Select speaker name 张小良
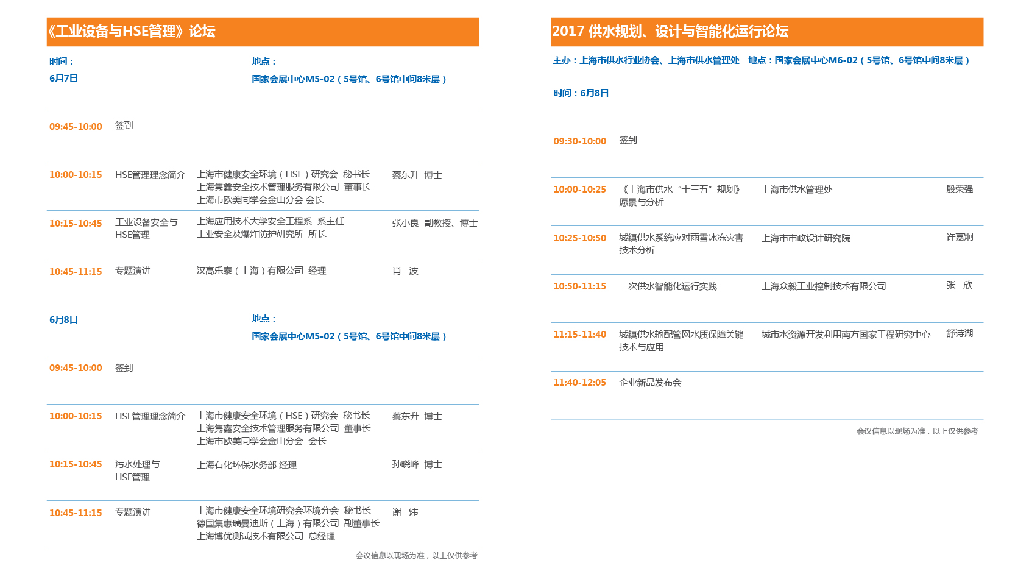This screenshot has width=1029, height=574. tap(405, 223)
